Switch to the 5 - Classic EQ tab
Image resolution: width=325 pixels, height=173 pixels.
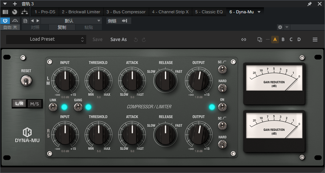coord(209,12)
